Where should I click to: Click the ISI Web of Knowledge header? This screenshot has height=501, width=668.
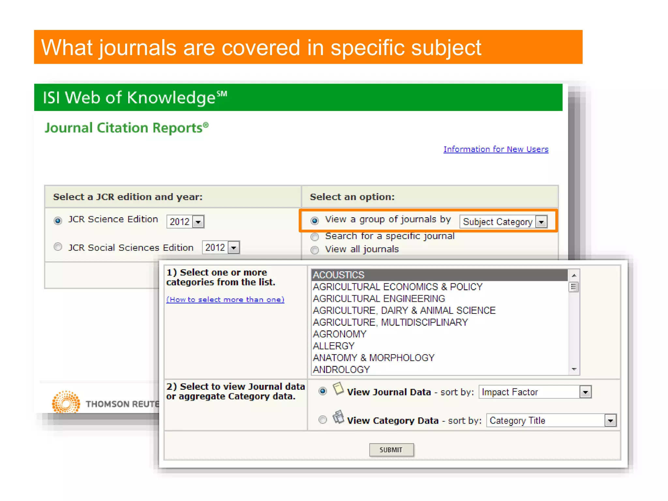point(135,97)
